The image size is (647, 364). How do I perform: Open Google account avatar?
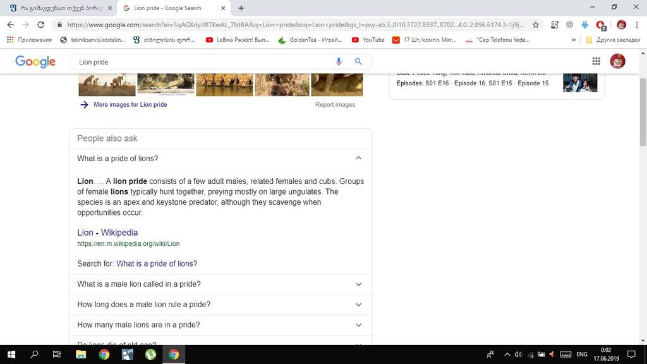click(x=618, y=61)
